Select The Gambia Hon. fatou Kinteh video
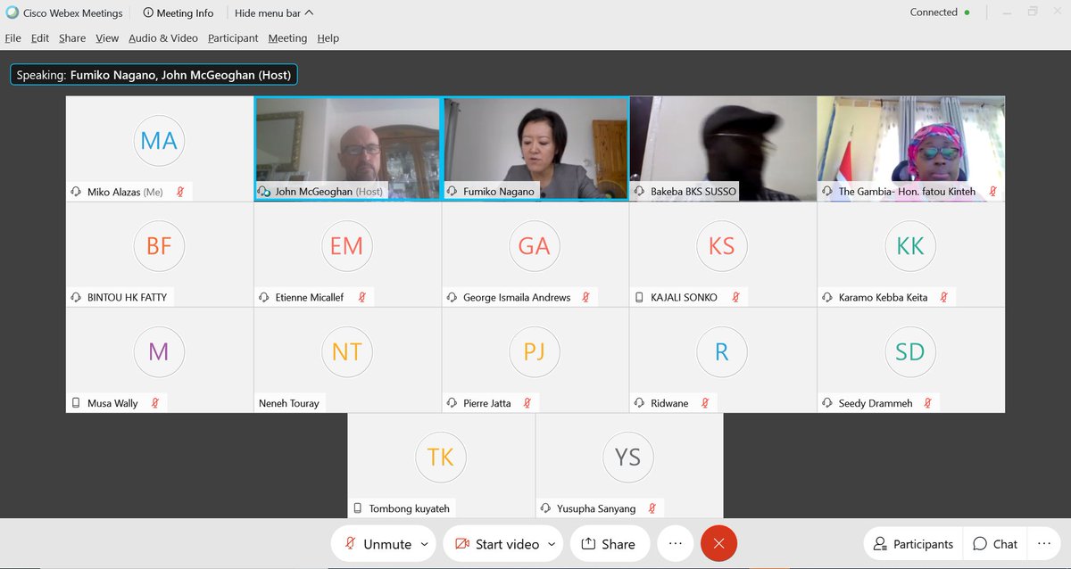The image size is (1071, 569). tap(911, 148)
